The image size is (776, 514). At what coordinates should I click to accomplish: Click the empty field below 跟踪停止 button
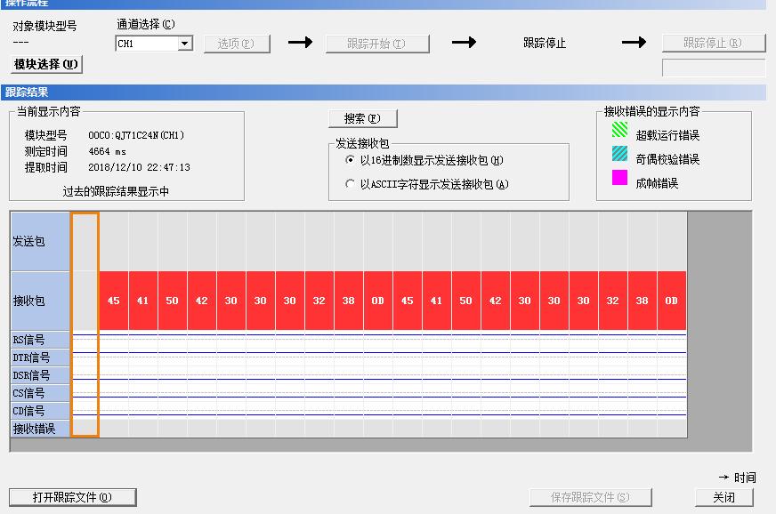[x=713, y=68]
